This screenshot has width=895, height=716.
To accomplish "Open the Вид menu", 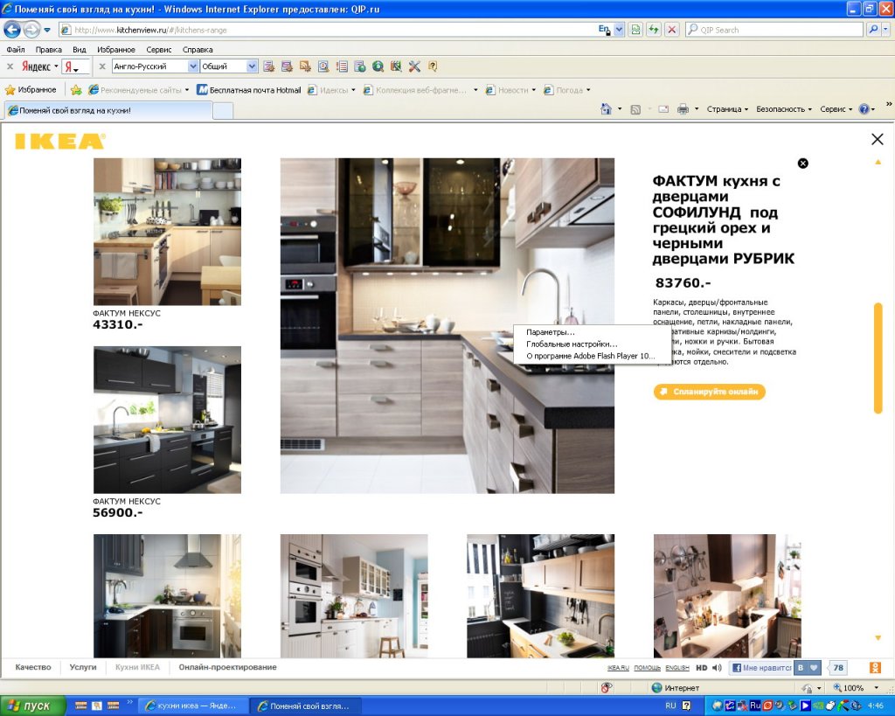I will [80, 50].
